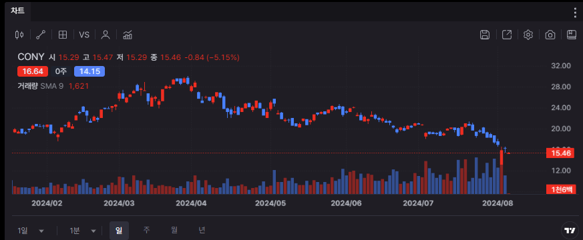Click the 고 15.47 high value
The height and width of the screenshot is (240, 583).
(x=98, y=57)
